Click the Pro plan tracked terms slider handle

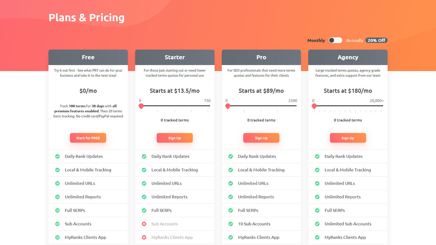[228, 106]
